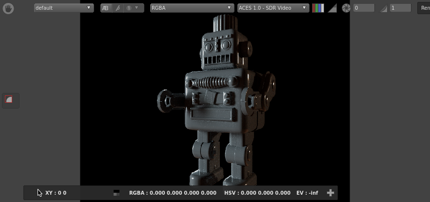
Task: Click the exposure aperture icon
Action: [x=346, y=8]
